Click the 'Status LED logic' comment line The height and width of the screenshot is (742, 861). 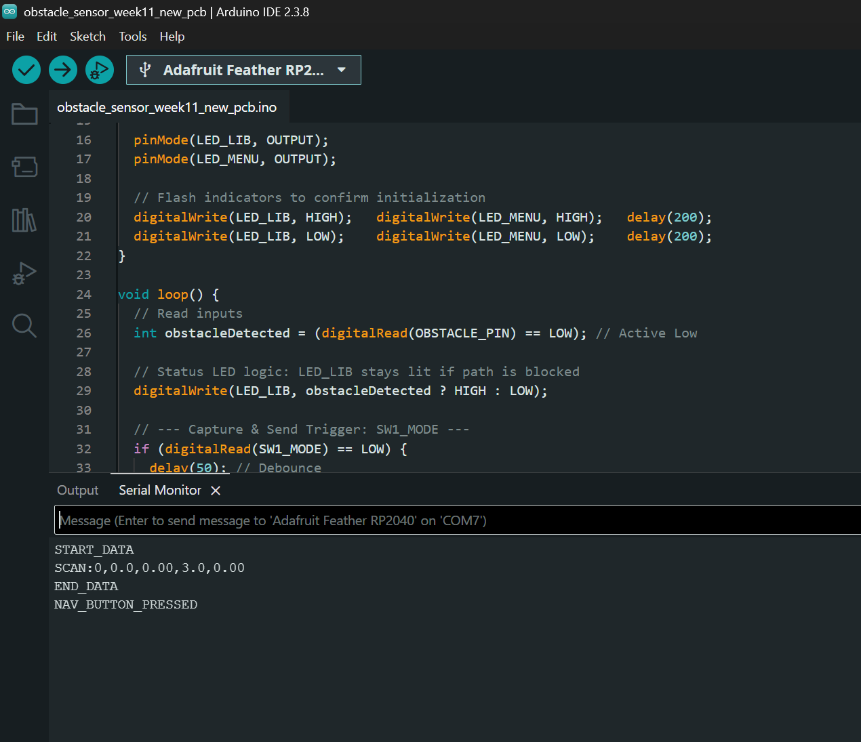tap(357, 372)
